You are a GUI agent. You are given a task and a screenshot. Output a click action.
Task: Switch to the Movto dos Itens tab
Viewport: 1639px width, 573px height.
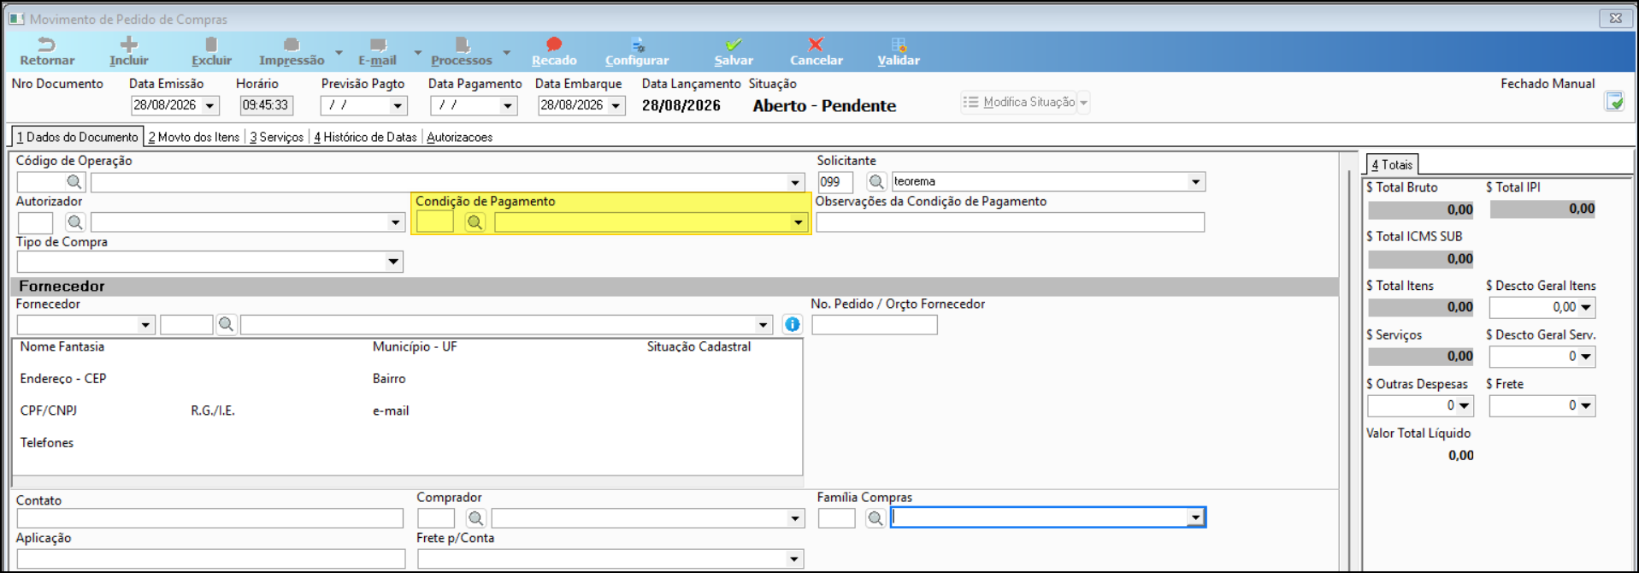point(194,137)
